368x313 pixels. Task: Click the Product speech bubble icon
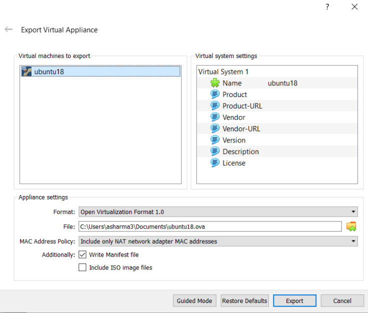click(215, 94)
